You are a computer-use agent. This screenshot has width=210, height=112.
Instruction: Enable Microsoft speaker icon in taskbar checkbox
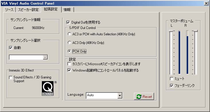(x=69, y=64)
